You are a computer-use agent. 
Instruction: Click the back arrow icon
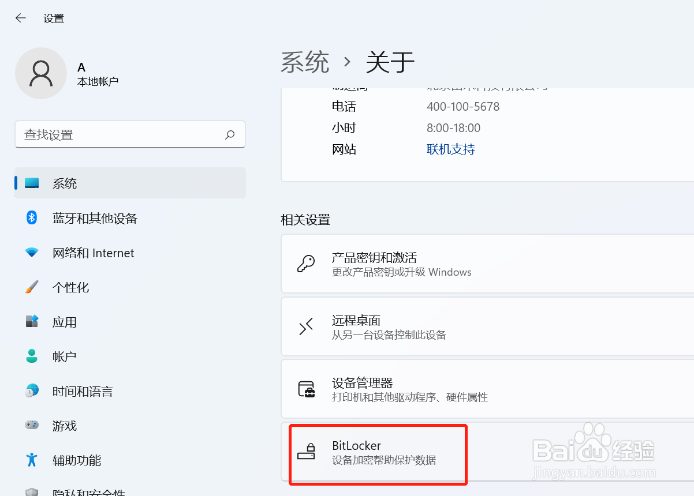tap(21, 18)
